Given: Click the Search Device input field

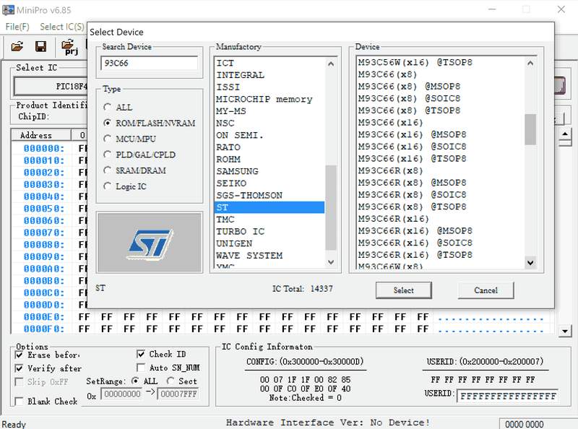Looking at the screenshot, I should point(149,63).
